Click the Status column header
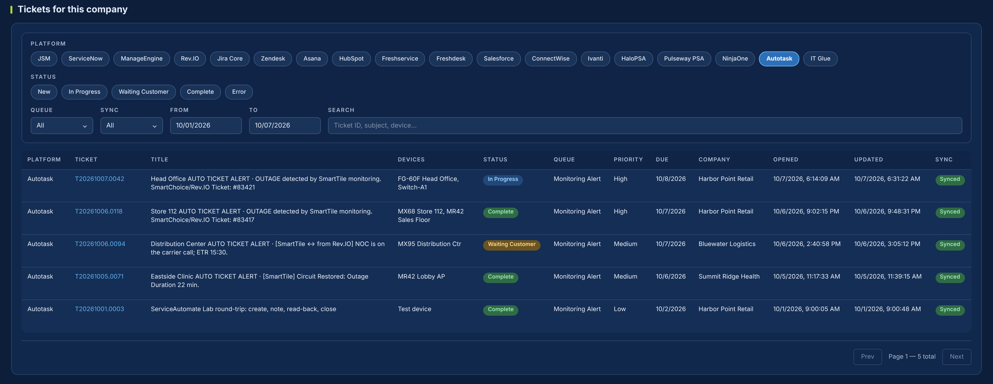 click(495, 160)
